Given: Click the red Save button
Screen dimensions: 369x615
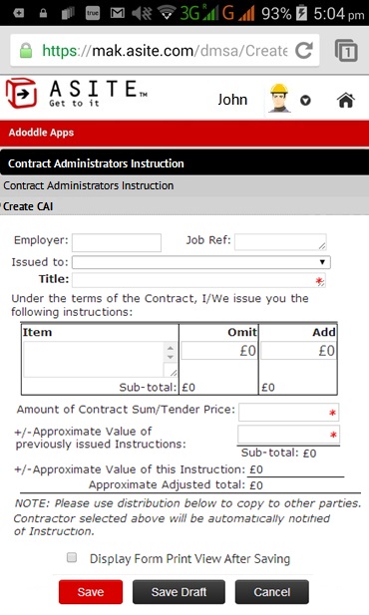Looking at the screenshot, I should [91, 592].
